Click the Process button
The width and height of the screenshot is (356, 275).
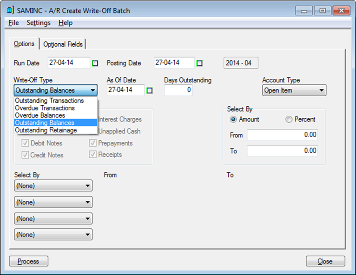(28, 261)
